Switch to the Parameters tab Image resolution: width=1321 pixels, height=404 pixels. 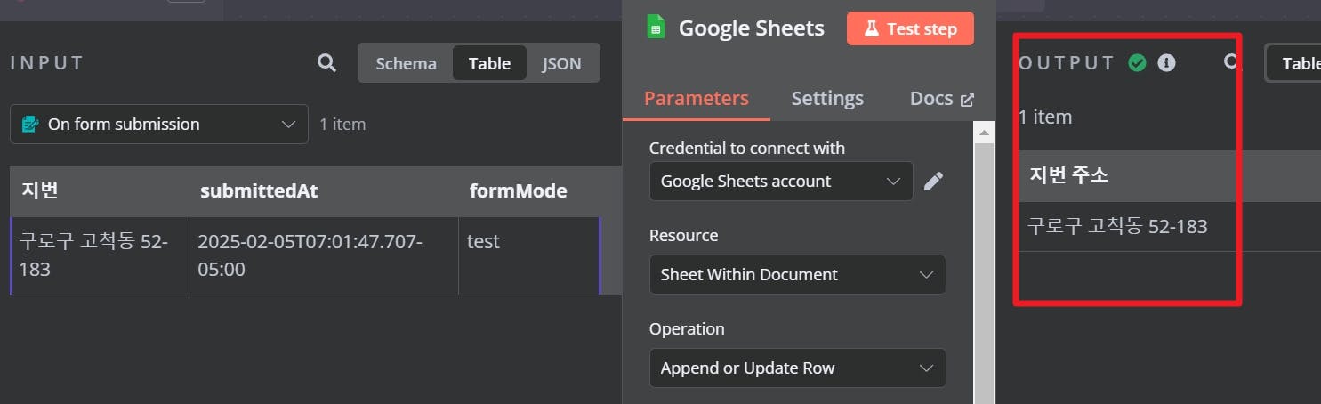click(x=697, y=99)
